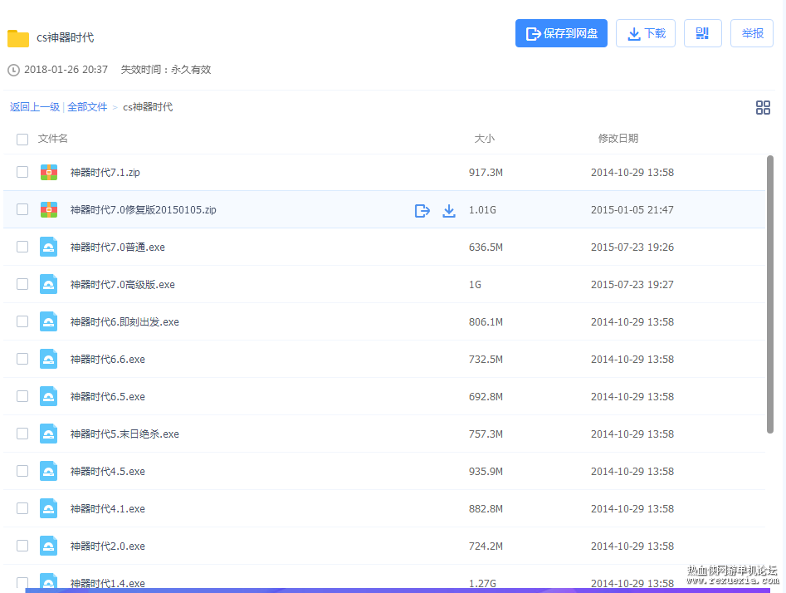Click exe icon of 神器时代6.5.exe
Image resolution: width=786 pixels, height=593 pixels.
pyautogui.click(x=49, y=396)
